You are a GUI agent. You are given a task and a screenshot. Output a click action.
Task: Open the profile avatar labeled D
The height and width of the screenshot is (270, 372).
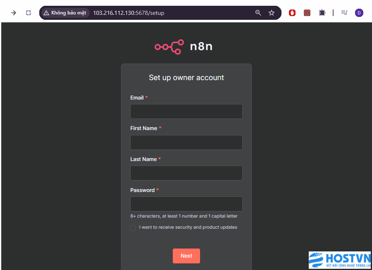pyautogui.click(x=359, y=13)
